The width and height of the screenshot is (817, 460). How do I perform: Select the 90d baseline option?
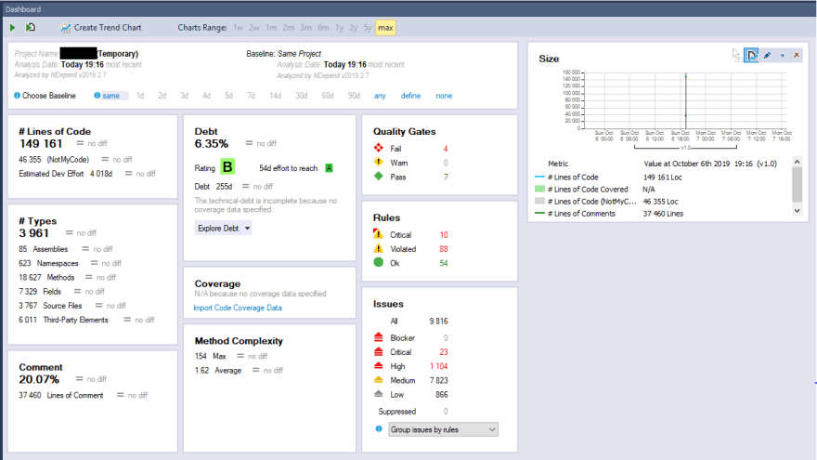click(354, 96)
